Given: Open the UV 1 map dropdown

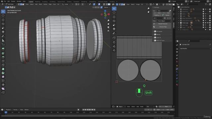Looking at the screenshot, I should coord(158,18).
